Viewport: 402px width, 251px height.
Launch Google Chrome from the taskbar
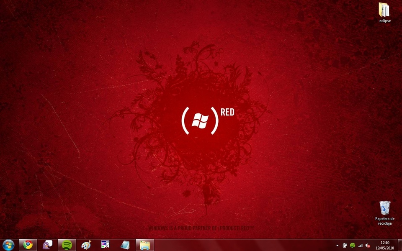click(x=28, y=245)
